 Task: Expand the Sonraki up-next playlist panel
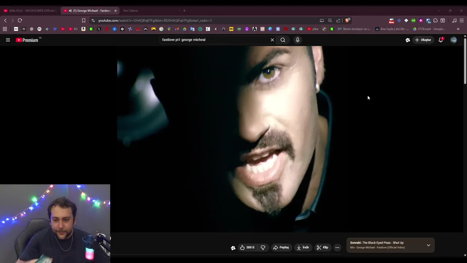(428, 245)
